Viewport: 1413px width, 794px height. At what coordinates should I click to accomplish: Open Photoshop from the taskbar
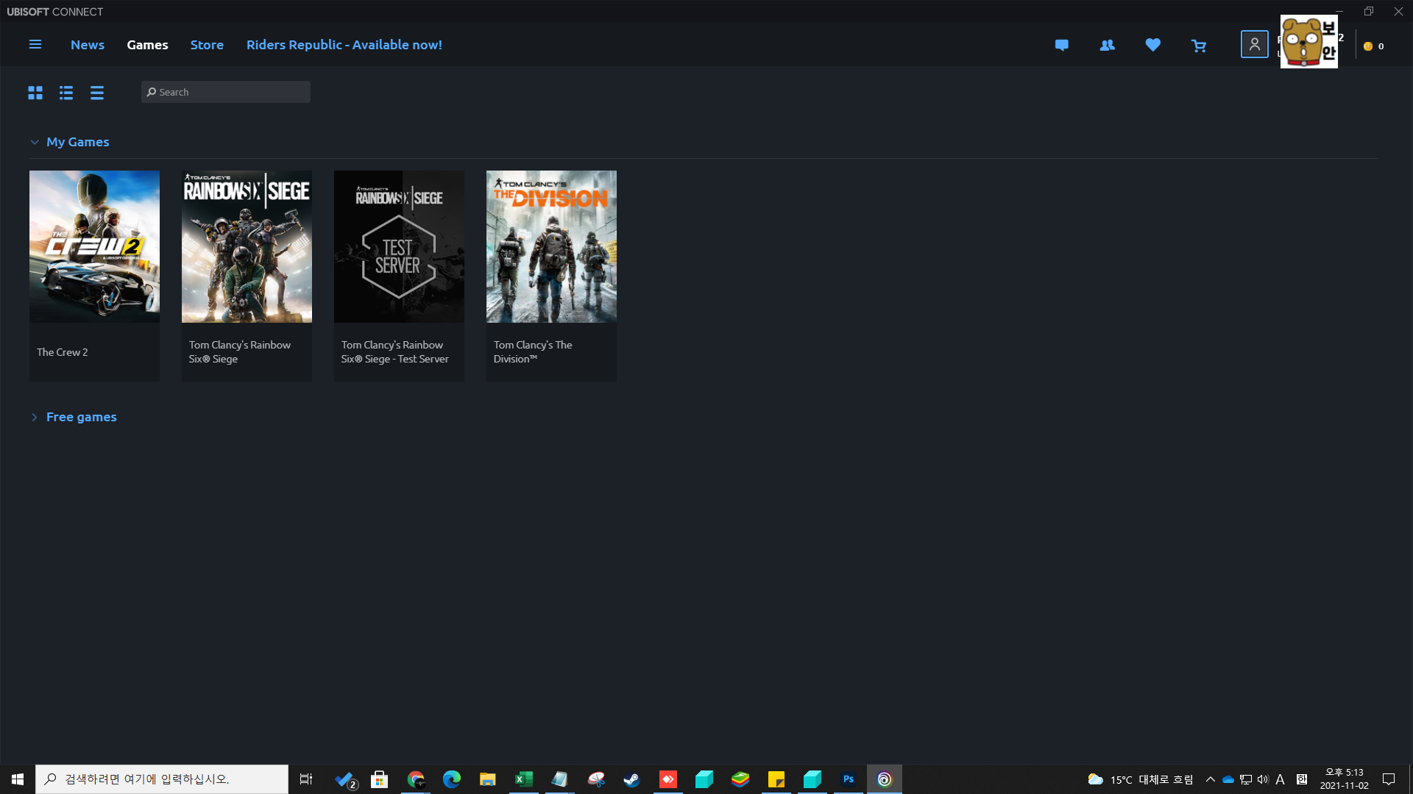tap(849, 779)
